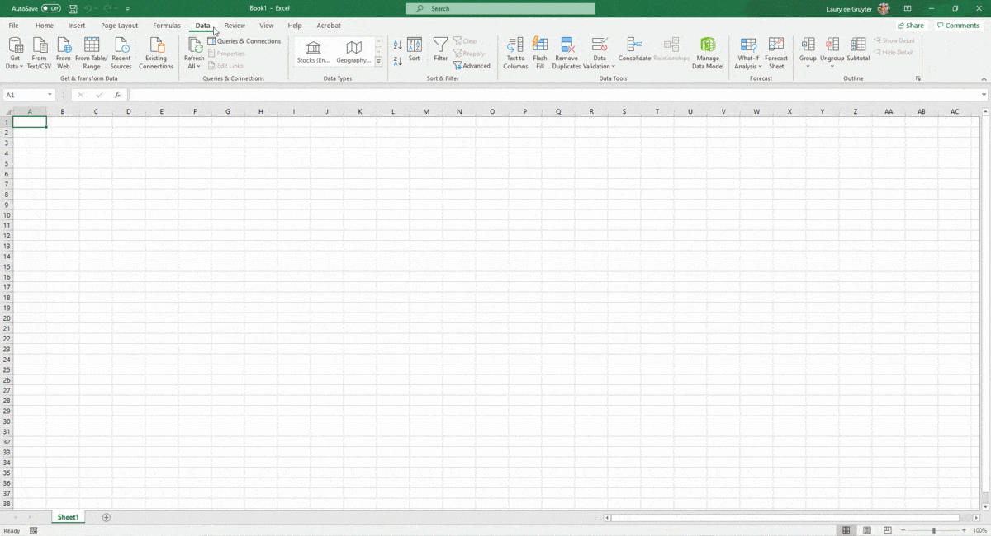Import data From Web
The height and width of the screenshot is (536, 991).
point(64,54)
